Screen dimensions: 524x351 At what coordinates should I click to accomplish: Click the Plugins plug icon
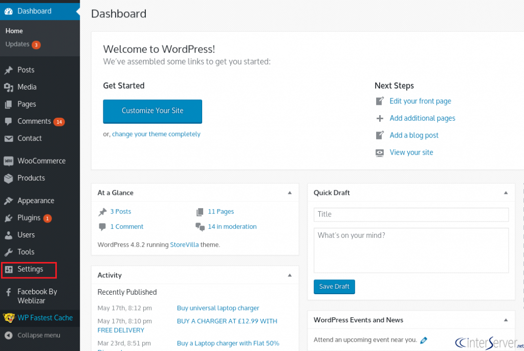point(9,218)
